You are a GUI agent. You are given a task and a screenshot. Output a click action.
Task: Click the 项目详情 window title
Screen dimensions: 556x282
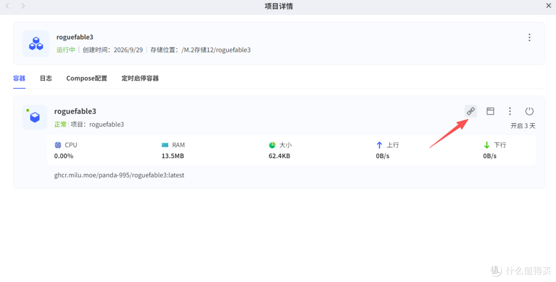coord(279,6)
